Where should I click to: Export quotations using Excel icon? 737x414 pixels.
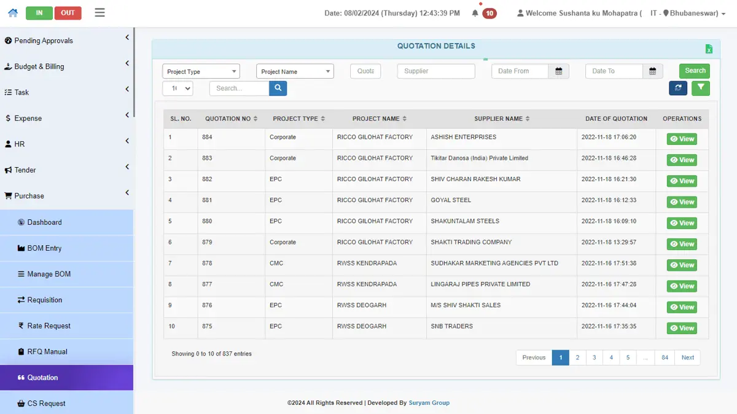tap(709, 49)
